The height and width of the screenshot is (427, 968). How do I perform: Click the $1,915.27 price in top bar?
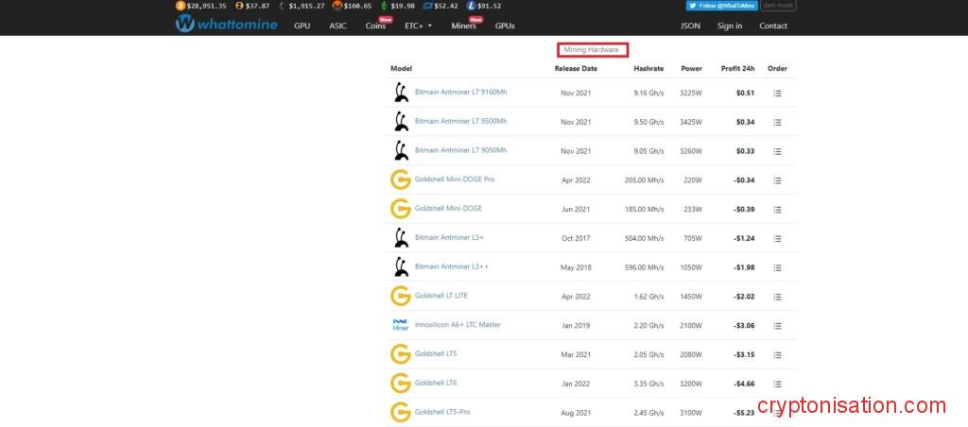(306, 6)
